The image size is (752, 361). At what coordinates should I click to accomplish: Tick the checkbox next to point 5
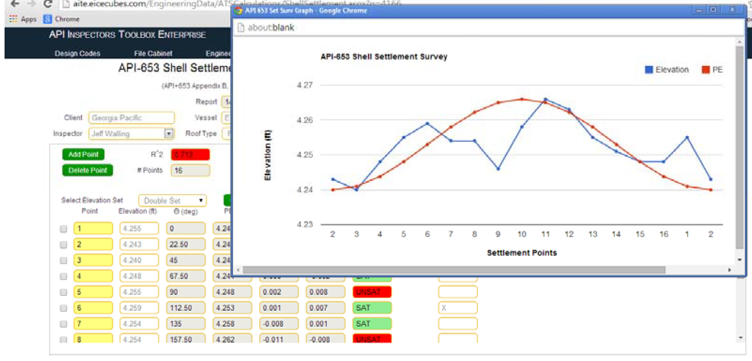pos(64,292)
